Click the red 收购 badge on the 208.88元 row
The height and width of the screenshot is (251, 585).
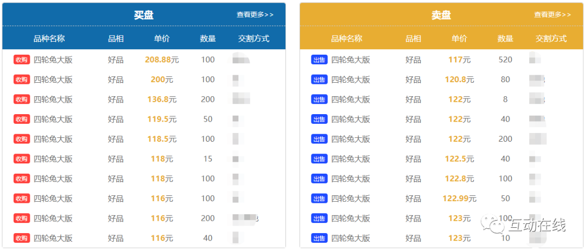(22, 60)
